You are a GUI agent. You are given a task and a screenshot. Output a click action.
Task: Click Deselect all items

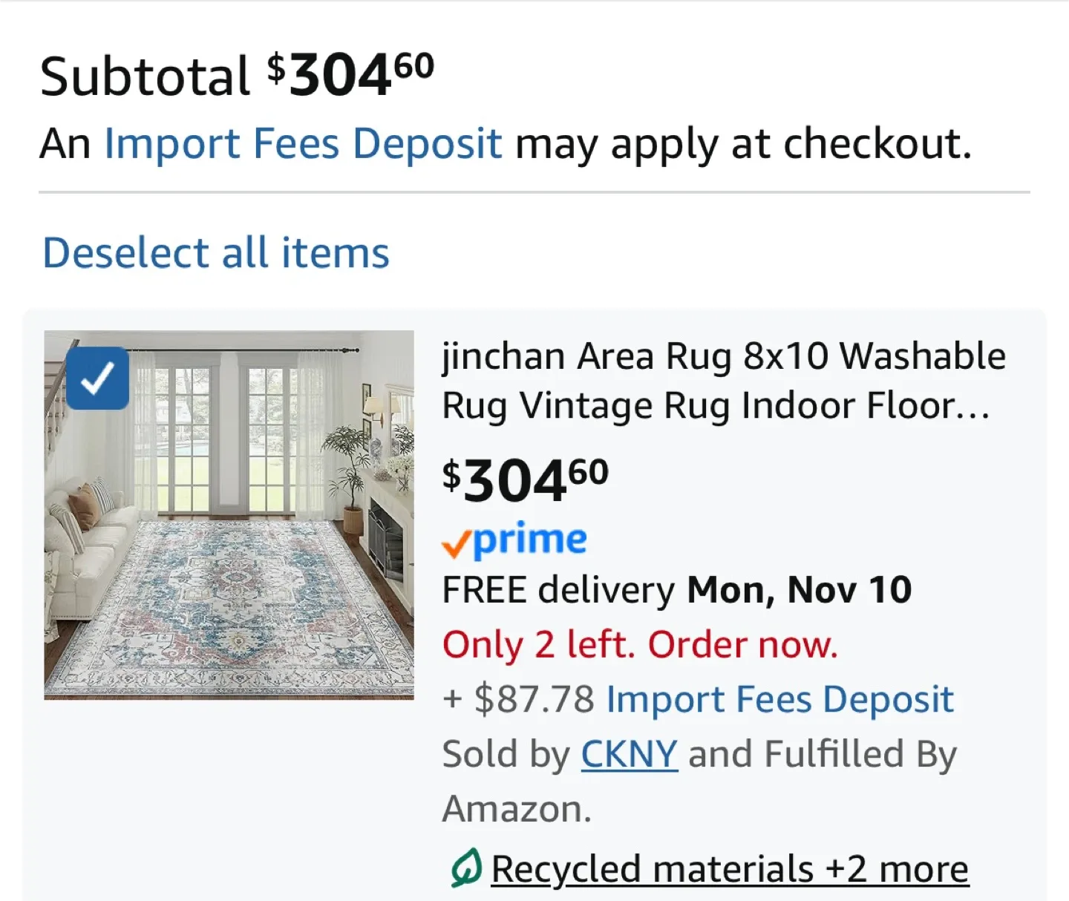[x=215, y=252]
